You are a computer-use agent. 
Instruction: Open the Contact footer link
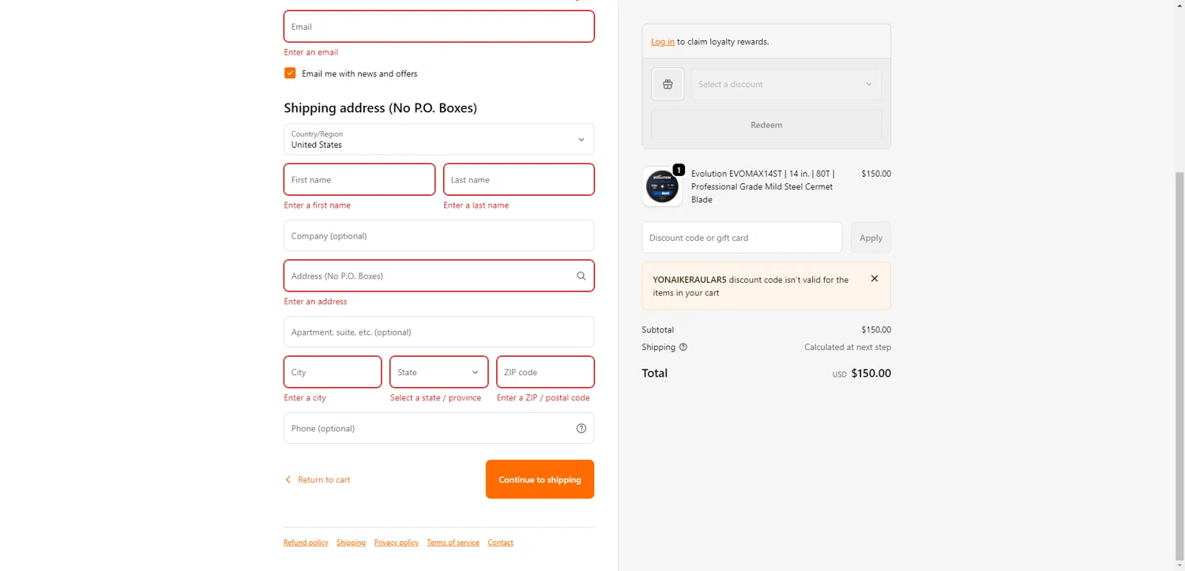[x=500, y=543]
